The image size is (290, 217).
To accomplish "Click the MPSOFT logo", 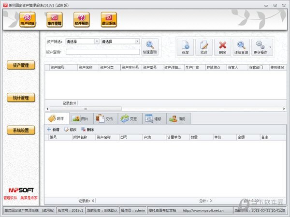I will point(21,190).
